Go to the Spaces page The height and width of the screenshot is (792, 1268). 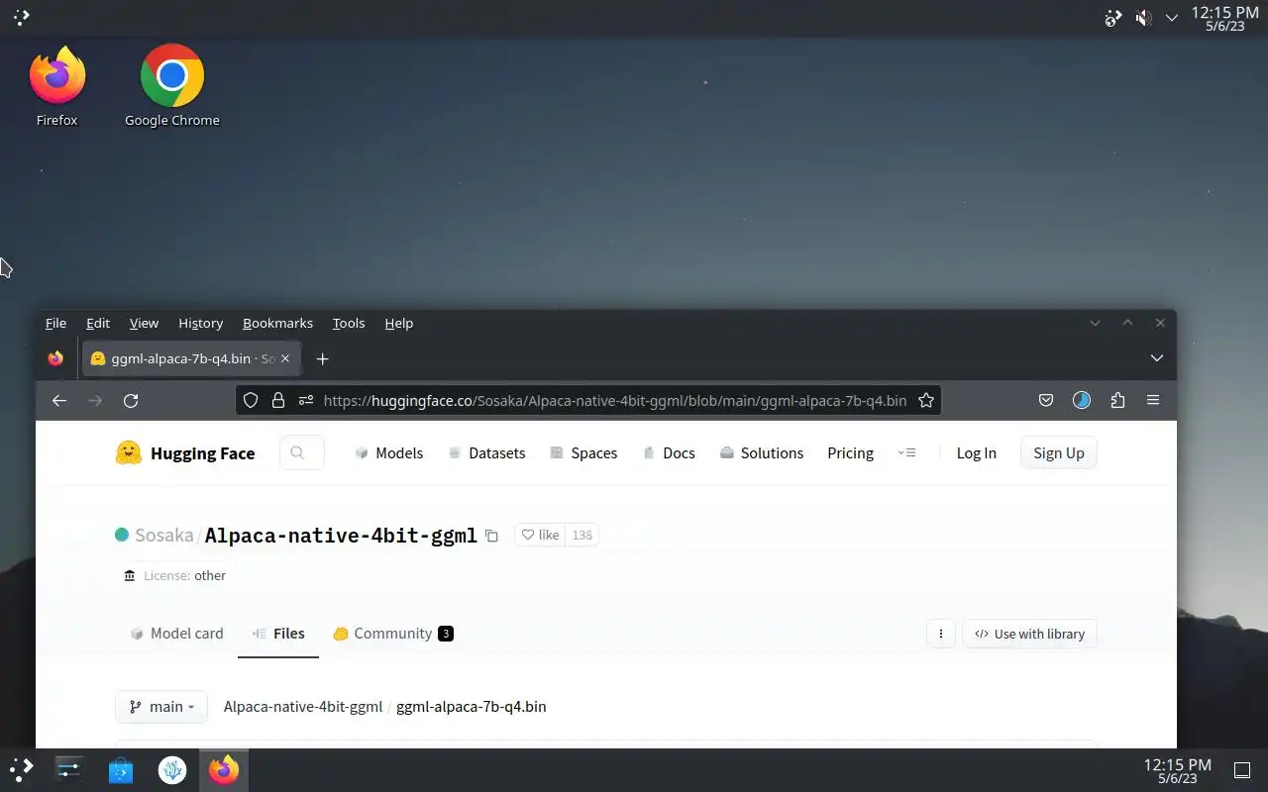click(x=583, y=453)
